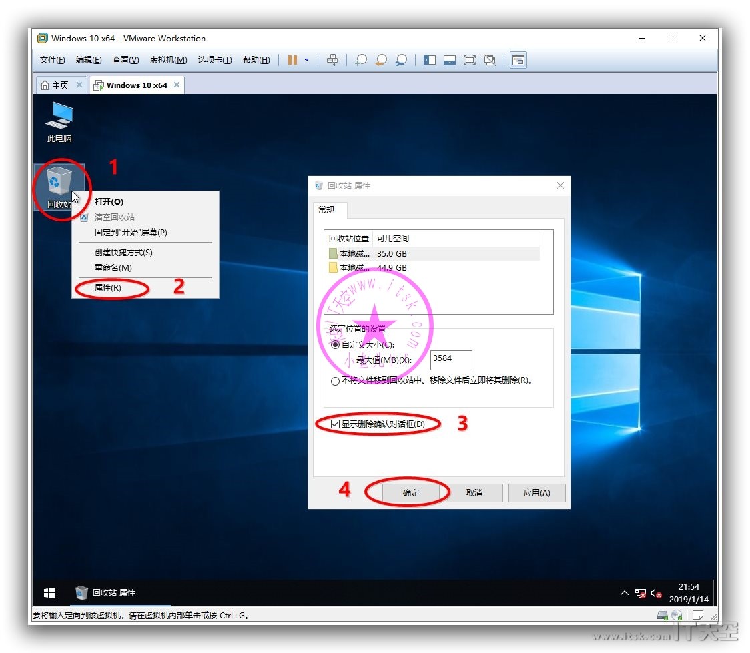Click the hard disk device status icon

pyautogui.click(x=663, y=616)
